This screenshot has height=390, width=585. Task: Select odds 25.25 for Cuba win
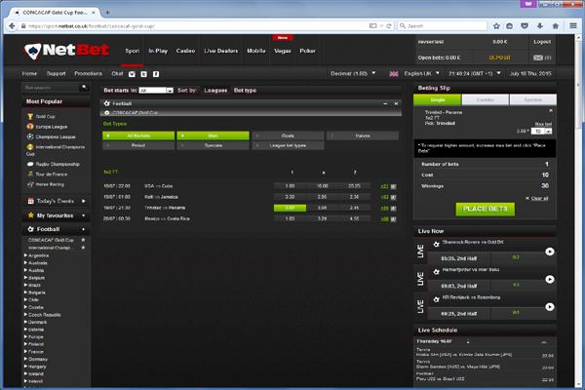click(355, 186)
